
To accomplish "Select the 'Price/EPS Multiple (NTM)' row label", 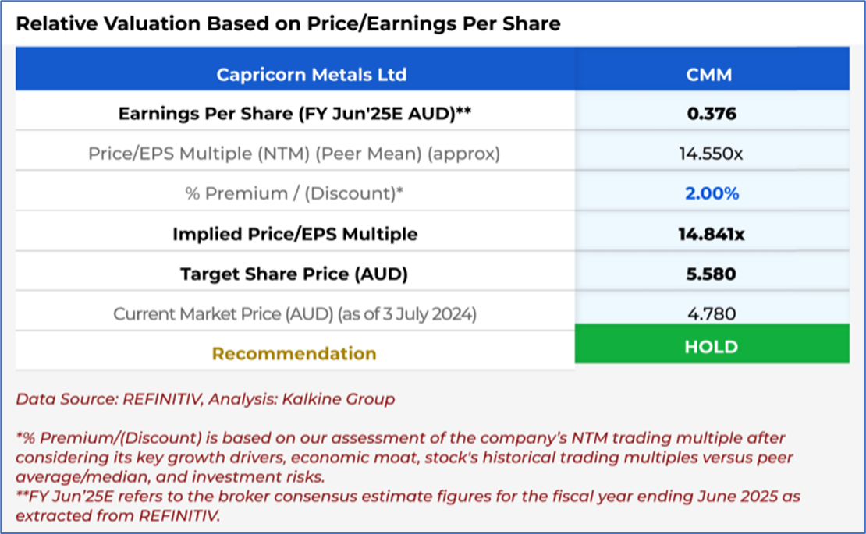I will [x=294, y=154].
